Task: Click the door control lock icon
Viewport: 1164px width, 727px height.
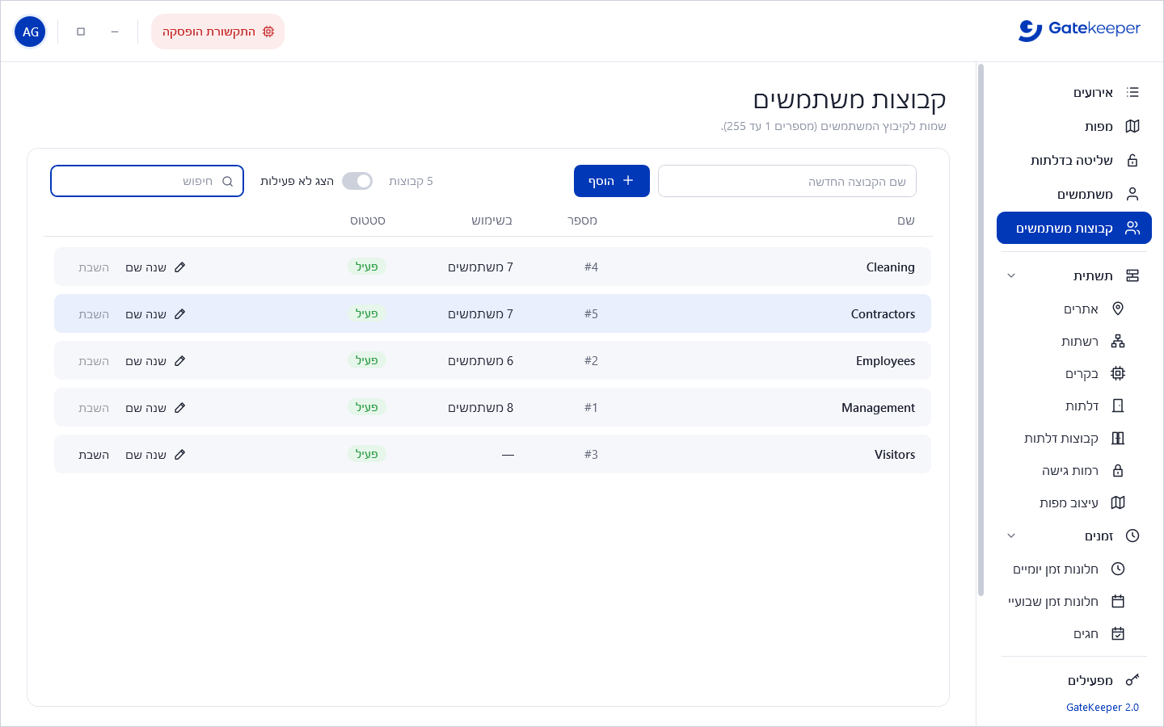Action: pos(1132,160)
